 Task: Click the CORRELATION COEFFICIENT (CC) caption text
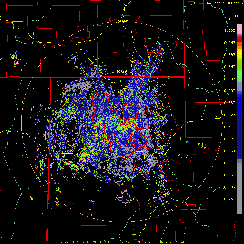[95, 242]
